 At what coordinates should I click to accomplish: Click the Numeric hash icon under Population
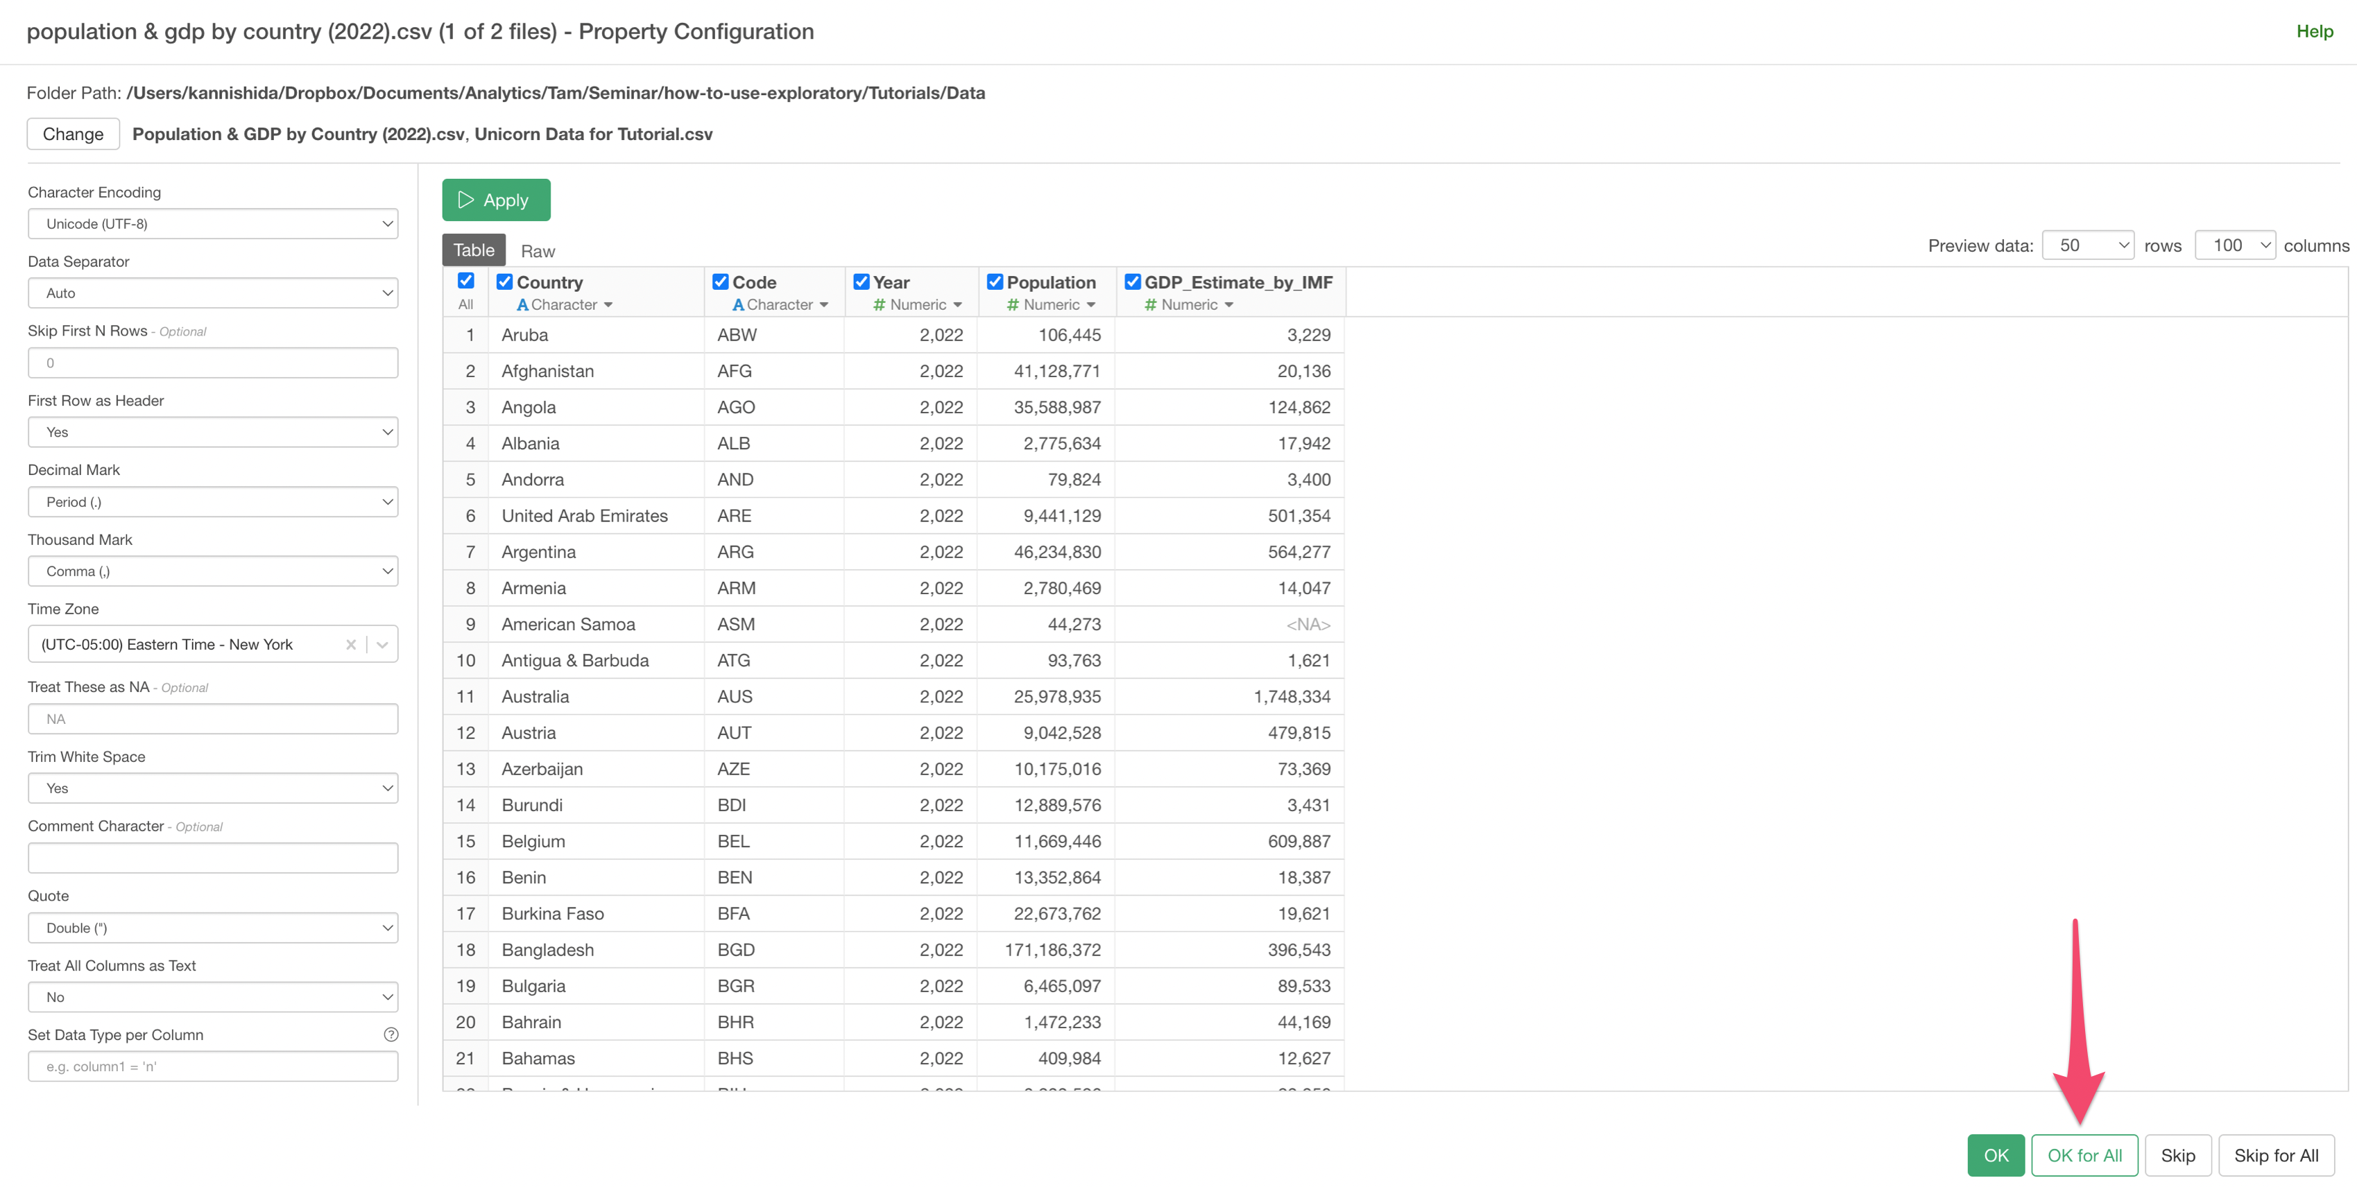1013,306
